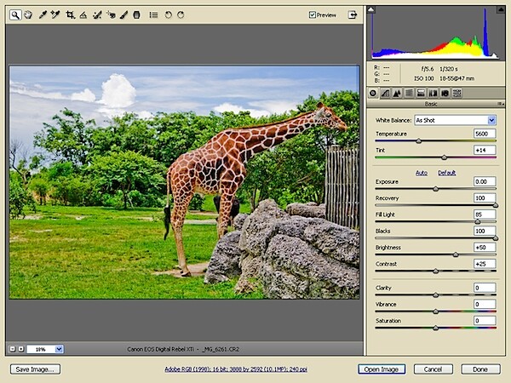Select the Red Eye Removal tool
The width and height of the screenshot is (511, 383).
pyautogui.click(x=111, y=14)
